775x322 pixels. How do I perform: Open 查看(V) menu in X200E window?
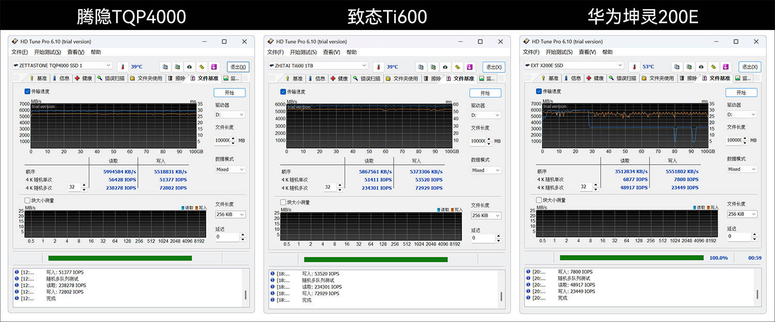point(587,52)
